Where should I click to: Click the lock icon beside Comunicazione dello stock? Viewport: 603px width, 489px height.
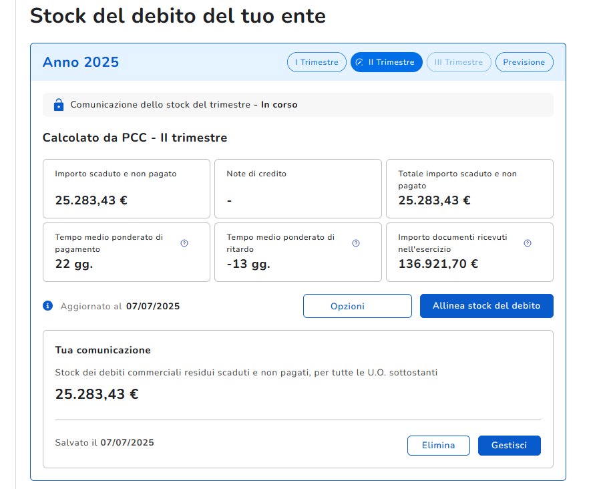coord(59,105)
